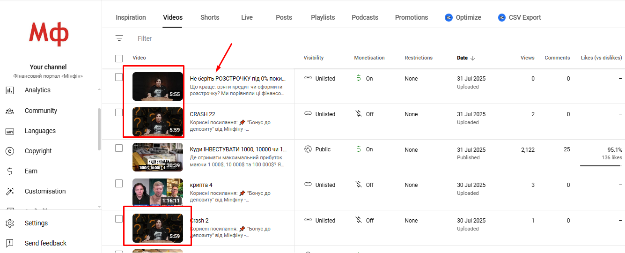
Task: Click monetisation off icon for Crash 2
Action: (x=358, y=220)
